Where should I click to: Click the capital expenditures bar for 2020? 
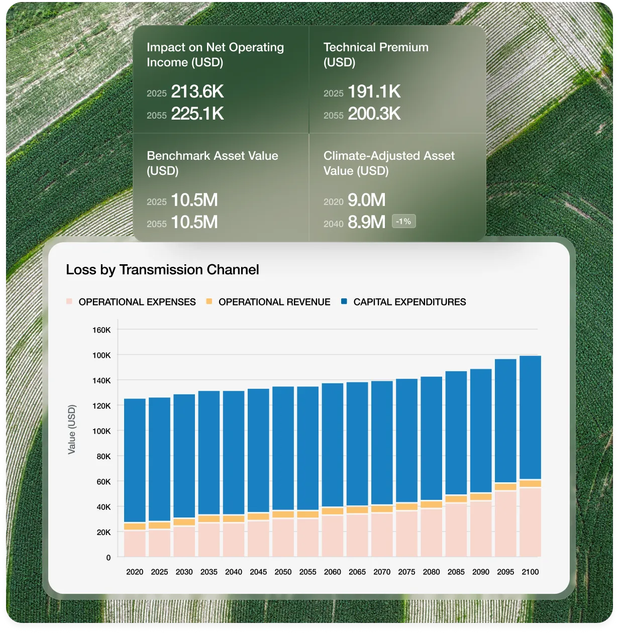click(x=135, y=461)
